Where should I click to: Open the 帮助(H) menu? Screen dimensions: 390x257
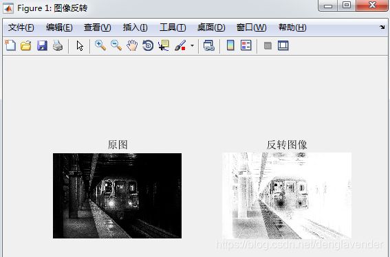292,27
